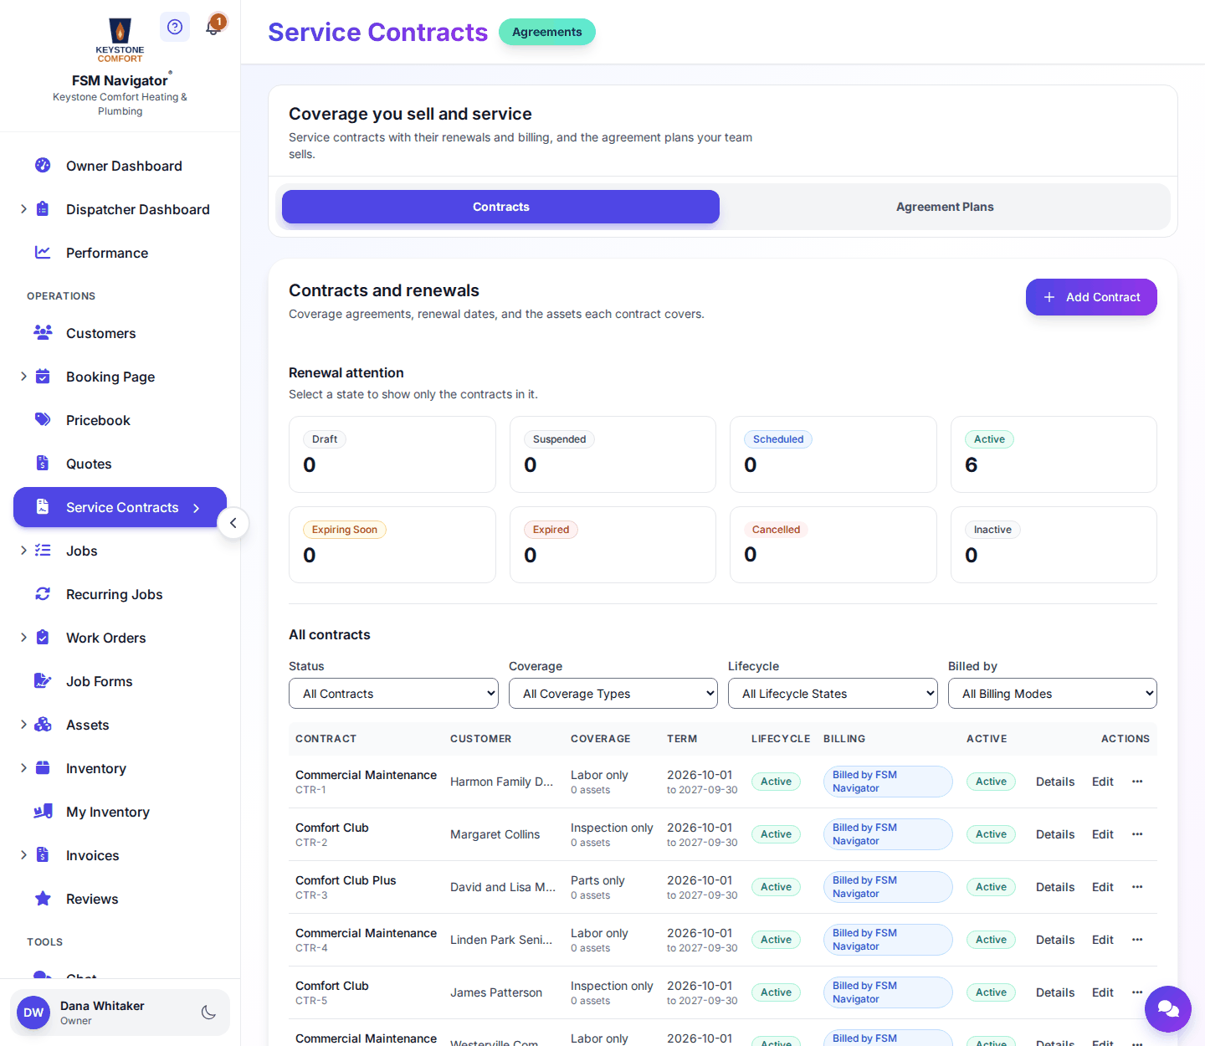Click the Dispatcher Dashboard clipboard icon
This screenshot has width=1205, height=1046.
point(43,209)
